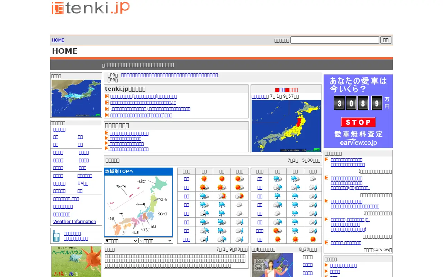443x277 pixels.
Task: Click the sun icon in right forecast table's bottom row, last column
Action: 313,239
